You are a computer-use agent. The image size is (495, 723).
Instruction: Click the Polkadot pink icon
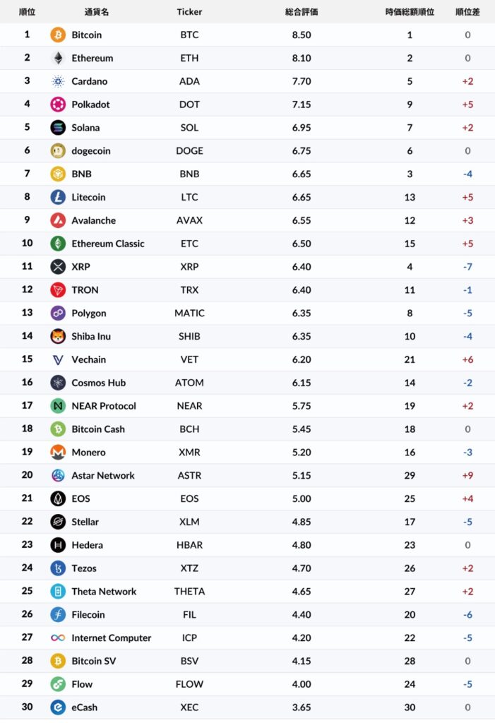click(58, 104)
